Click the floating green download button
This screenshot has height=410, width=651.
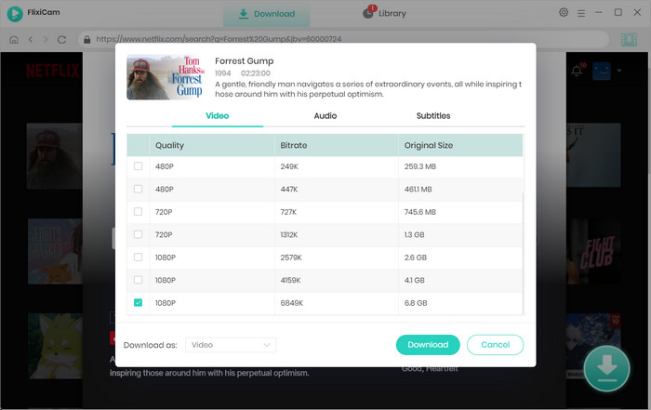606,368
